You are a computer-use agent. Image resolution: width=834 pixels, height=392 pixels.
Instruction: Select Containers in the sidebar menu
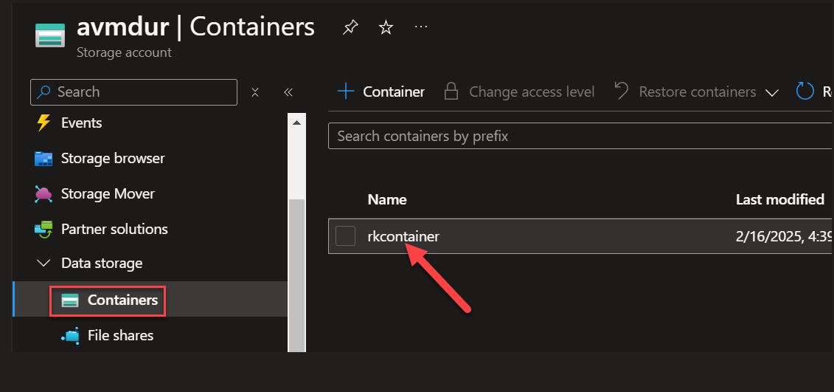click(122, 300)
